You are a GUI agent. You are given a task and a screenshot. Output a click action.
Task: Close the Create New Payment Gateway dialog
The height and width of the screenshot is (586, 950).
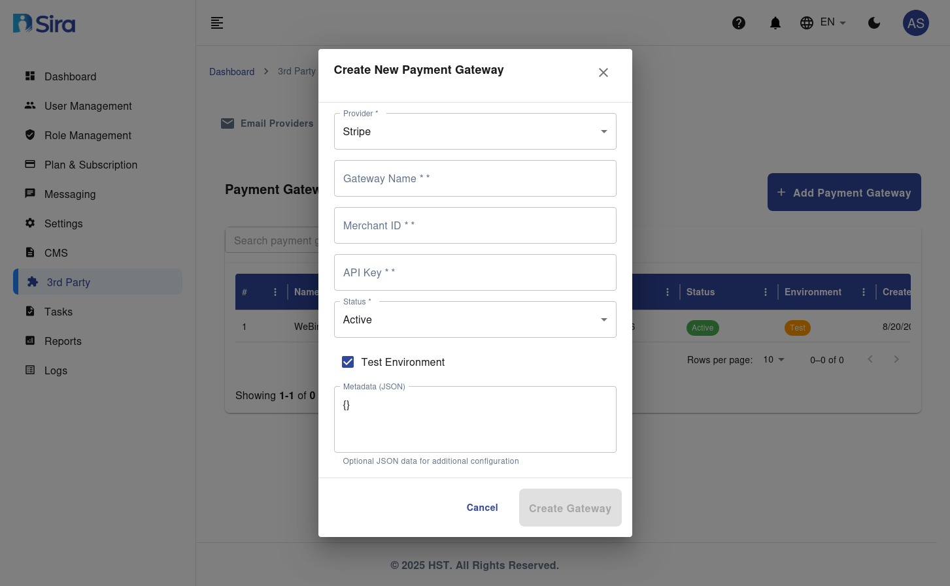603,73
